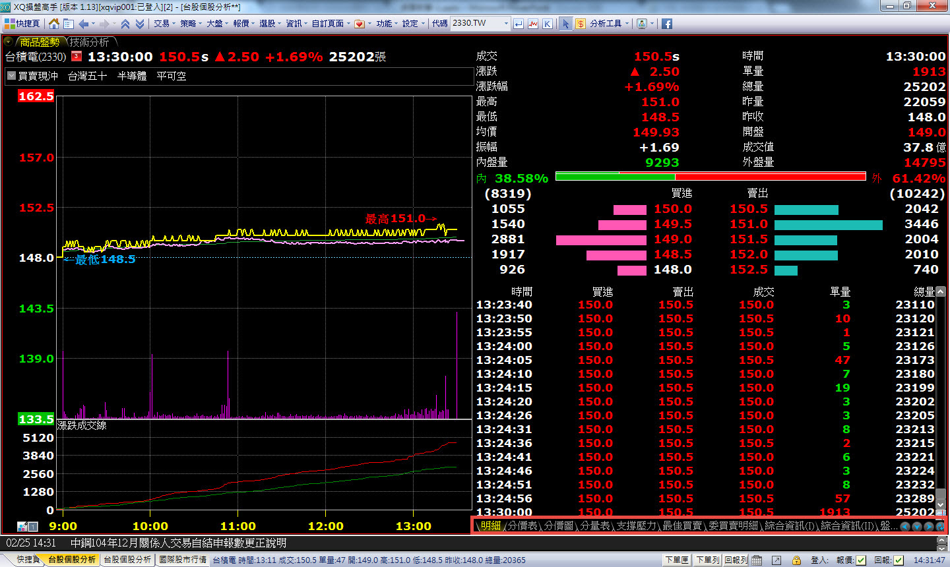Switch to the 技術分析 tab
The height and width of the screenshot is (567, 950).
tap(90, 42)
